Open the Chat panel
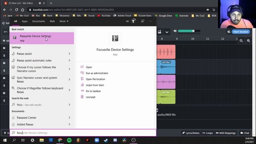Screen dimensions: 256x144 tap(244, 133)
